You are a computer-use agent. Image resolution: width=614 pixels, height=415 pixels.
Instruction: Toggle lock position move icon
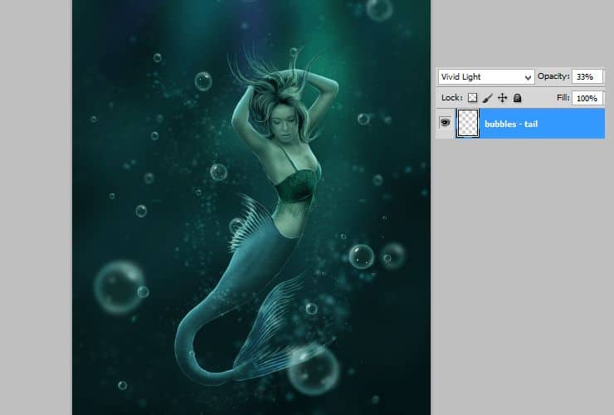coord(502,98)
